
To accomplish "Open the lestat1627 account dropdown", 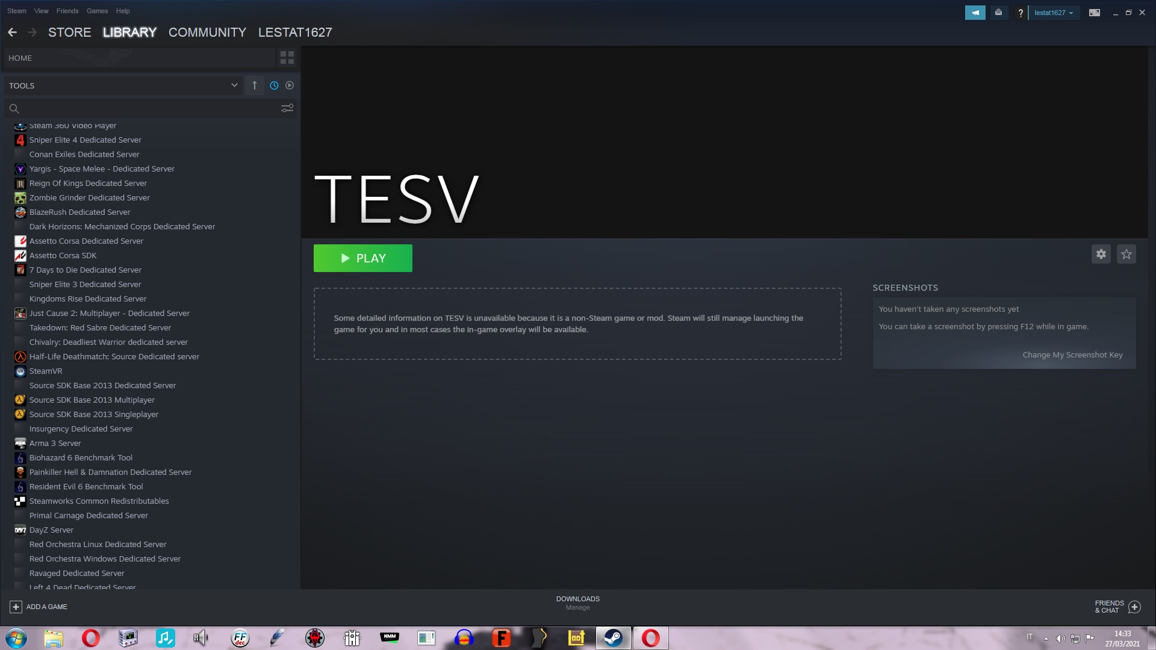I will click(1054, 13).
